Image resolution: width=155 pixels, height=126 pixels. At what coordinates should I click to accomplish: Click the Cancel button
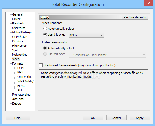pos(116,118)
